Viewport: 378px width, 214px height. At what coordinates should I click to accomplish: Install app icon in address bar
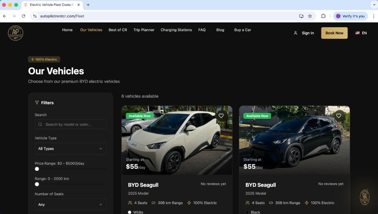tap(301, 16)
